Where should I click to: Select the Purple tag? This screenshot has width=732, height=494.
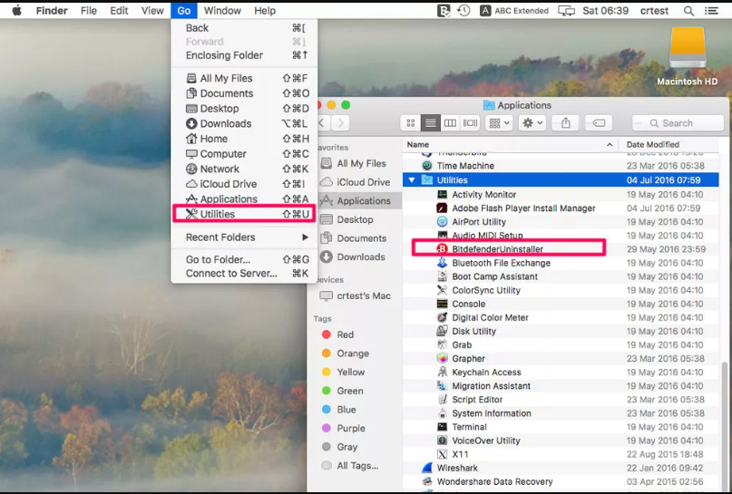[x=344, y=428]
